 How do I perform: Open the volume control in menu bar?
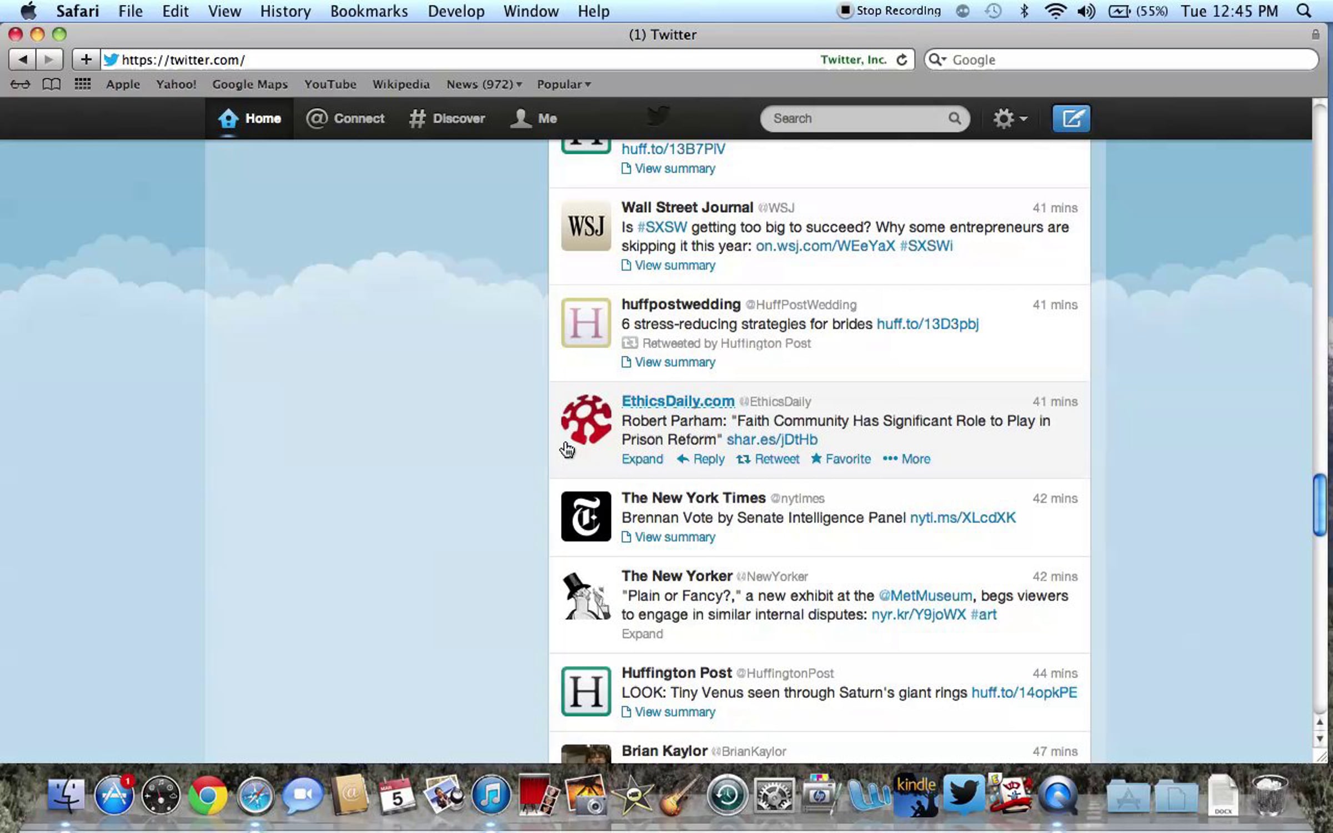click(x=1086, y=11)
